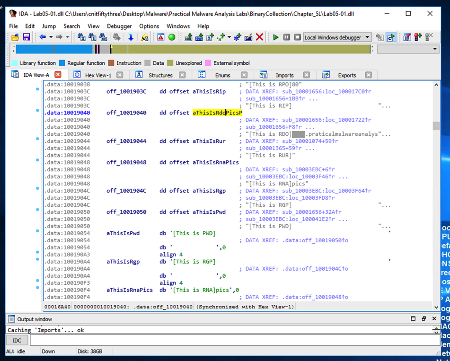This screenshot has width=450, height=361.
Task: Click the blue Jump back arrow
Action: (x=43, y=37)
